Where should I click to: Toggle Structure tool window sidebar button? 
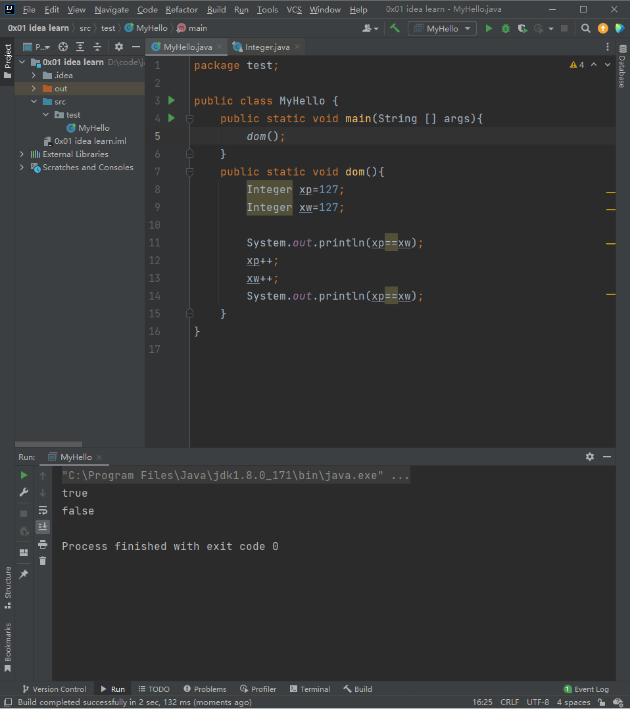click(7, 587)
